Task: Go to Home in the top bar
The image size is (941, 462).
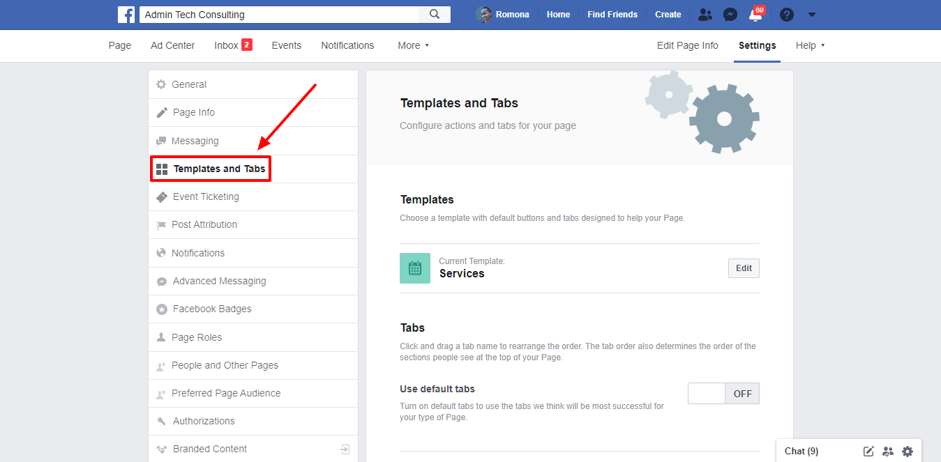Action: coord(558,15)
